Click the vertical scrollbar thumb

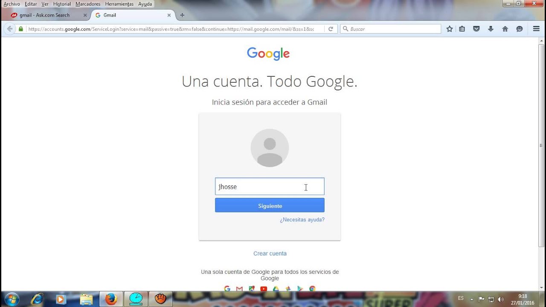[x=541, y=145]
